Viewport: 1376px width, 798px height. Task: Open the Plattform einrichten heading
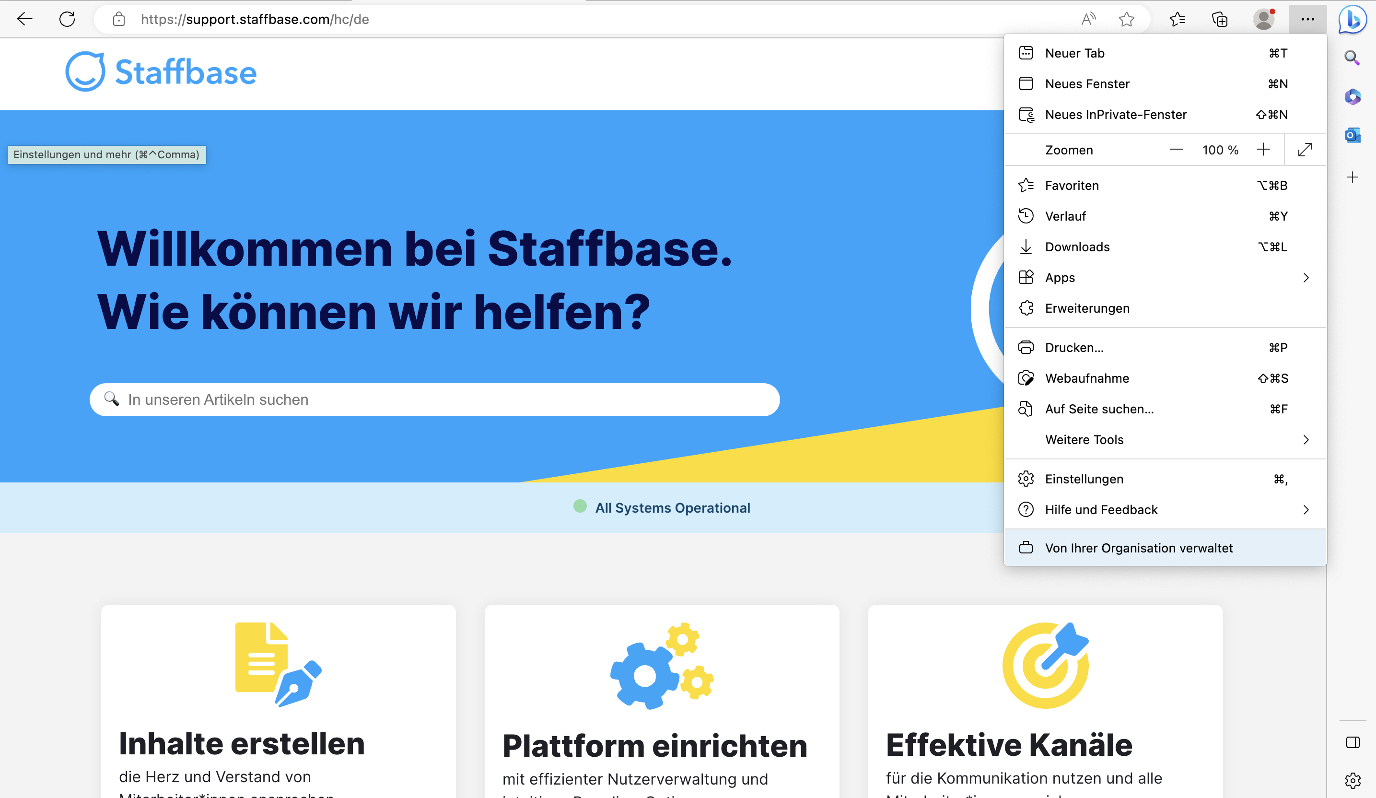click(x=655, y=746)
